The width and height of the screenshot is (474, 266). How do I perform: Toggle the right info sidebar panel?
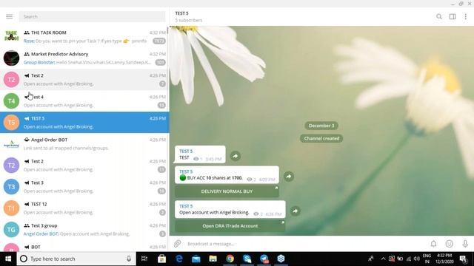pyautogui.click(x=453, y=16)
